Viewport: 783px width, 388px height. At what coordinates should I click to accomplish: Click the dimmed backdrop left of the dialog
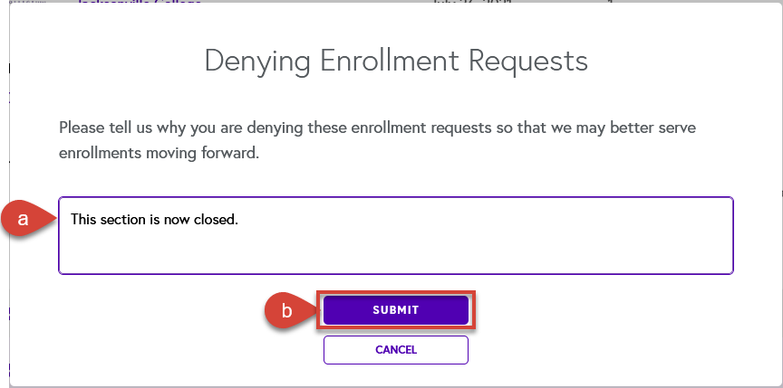pyautogui.click(x=4, y=149)
